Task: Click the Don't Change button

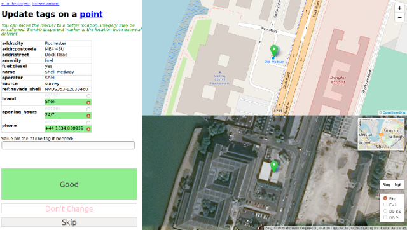Action: click(x=69, y=209)
